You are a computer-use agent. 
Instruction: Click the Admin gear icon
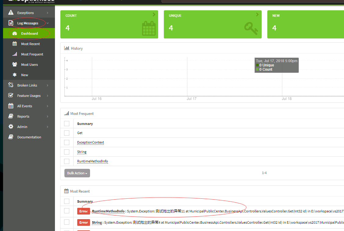pos(11,126)
